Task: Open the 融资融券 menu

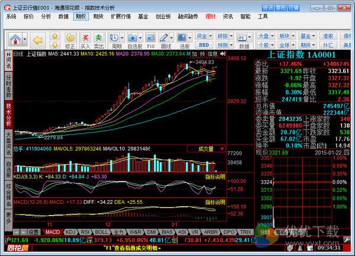Action: (x=188, y=17)
